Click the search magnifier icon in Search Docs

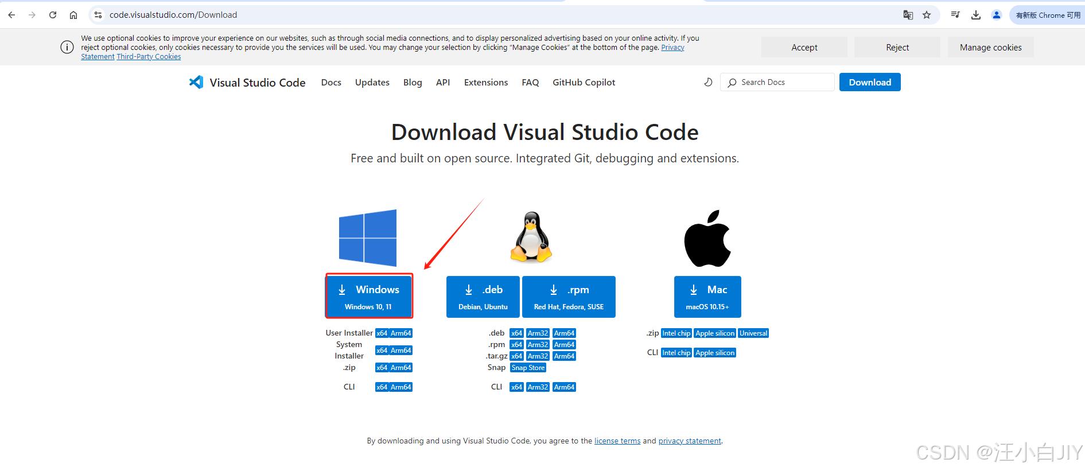point(732,83)
